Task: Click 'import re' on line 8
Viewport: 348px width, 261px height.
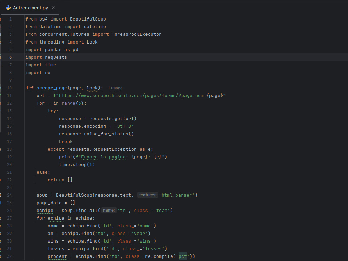Action: click(x=38, y=73)
